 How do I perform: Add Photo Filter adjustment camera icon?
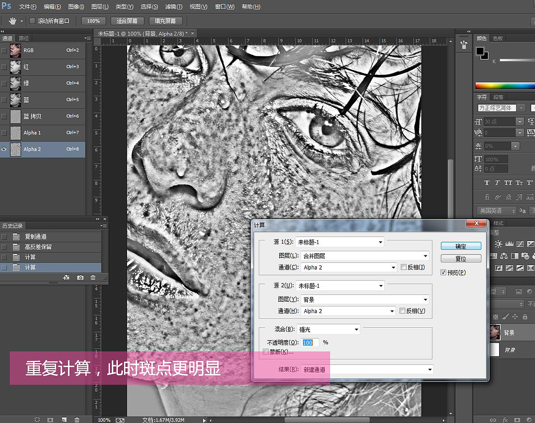click(525, 256)
